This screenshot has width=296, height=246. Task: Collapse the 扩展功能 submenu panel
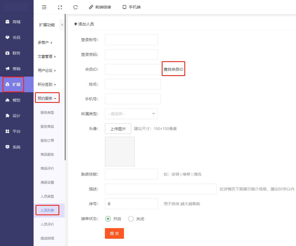[62, 25]
